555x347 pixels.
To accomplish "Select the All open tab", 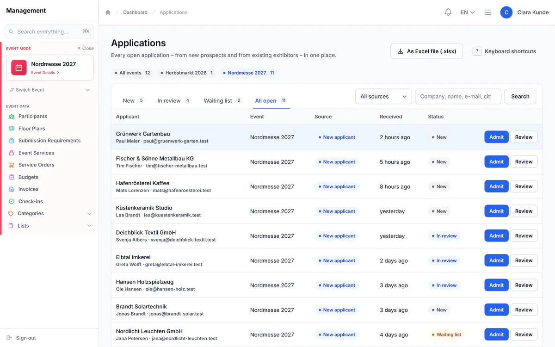I will coord(271,100).
